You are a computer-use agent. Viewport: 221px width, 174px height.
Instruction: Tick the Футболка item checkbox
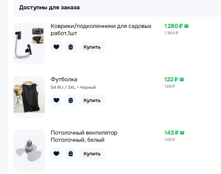click(x=18, y=80)
